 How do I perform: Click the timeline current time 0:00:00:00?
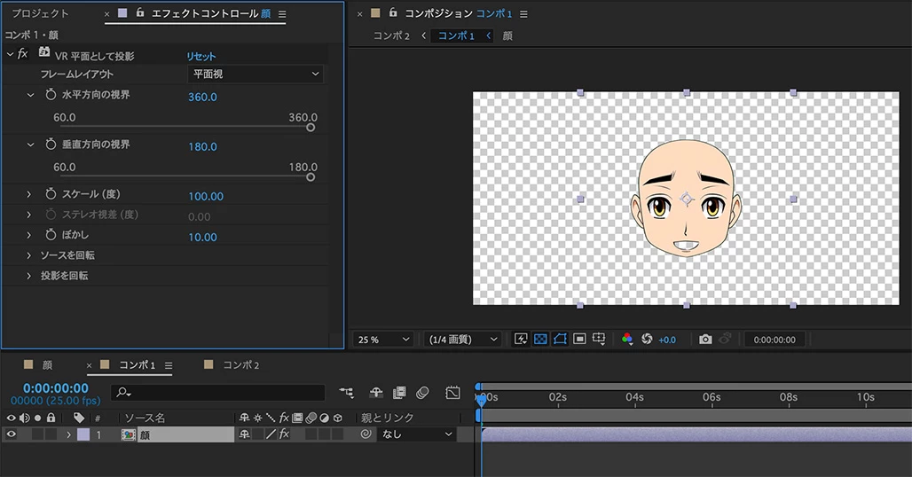click(x=56, y=388)
